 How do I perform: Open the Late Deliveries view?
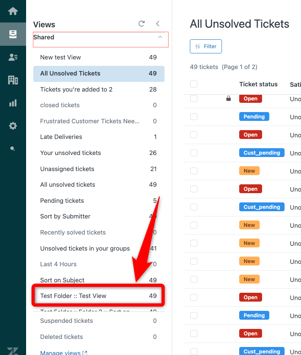[61, 137]
